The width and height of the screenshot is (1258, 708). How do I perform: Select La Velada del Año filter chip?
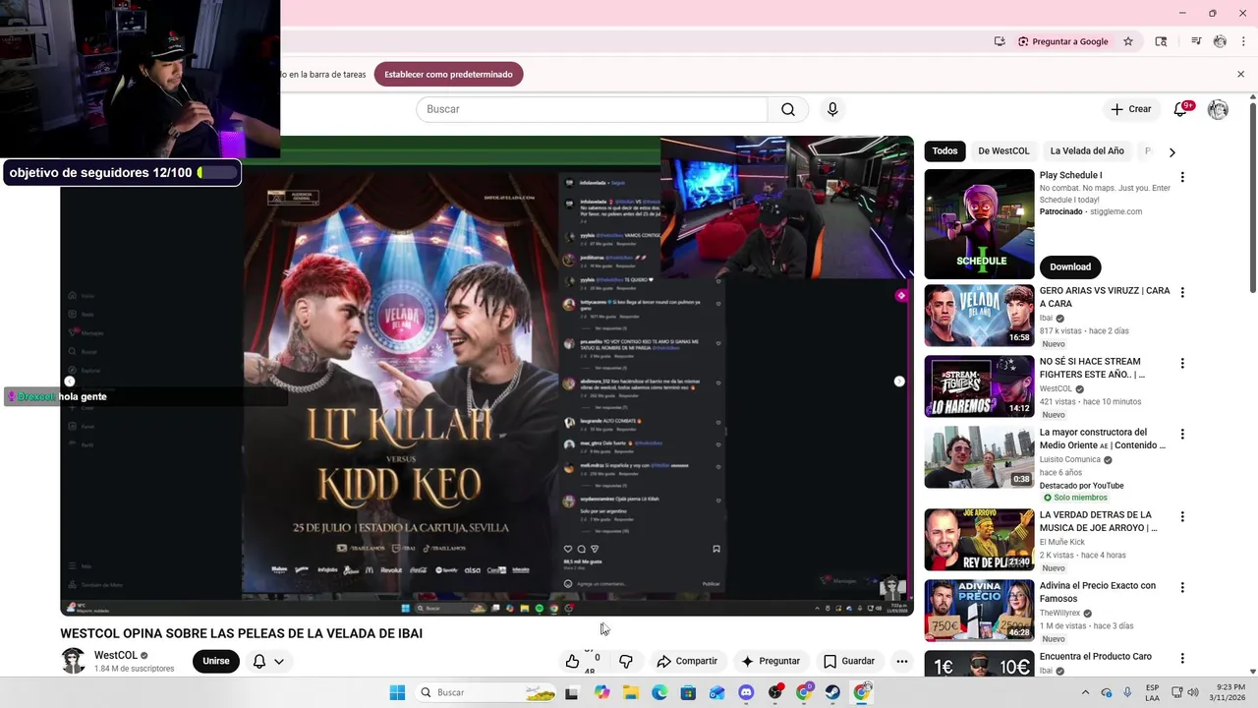click(x=1087, y=151)
